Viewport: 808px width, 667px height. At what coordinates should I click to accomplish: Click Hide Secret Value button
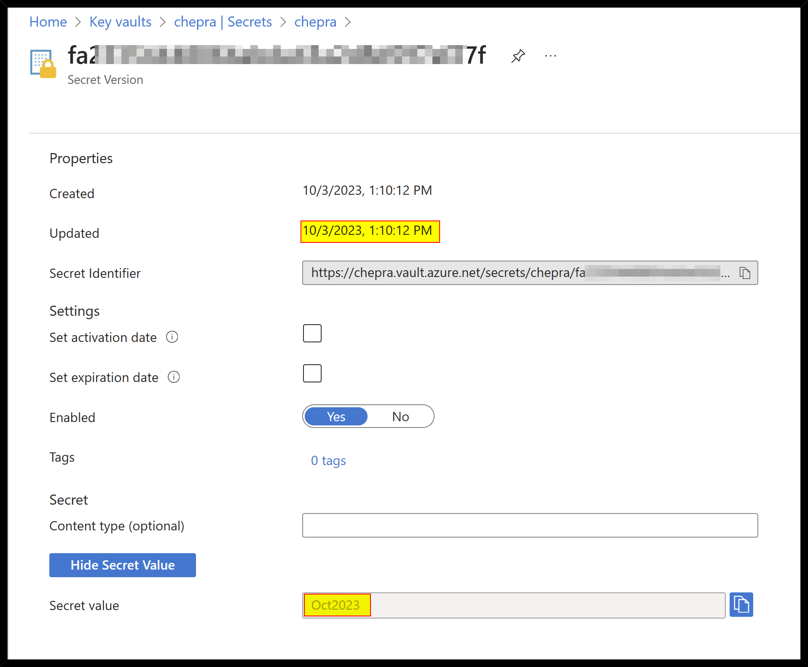click(x=123, y=565)
